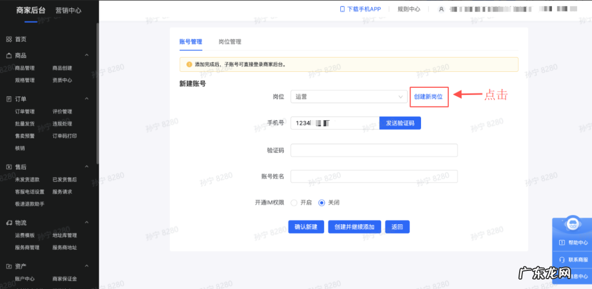Collapse the 售后 sidebar section chevron
Image resolution: width=592 pixels, height=289 pixels.
pyautogui.click(x=87, y=167)
